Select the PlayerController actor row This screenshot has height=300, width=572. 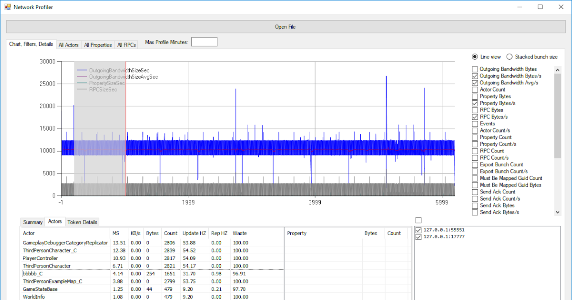pos(152,258)
